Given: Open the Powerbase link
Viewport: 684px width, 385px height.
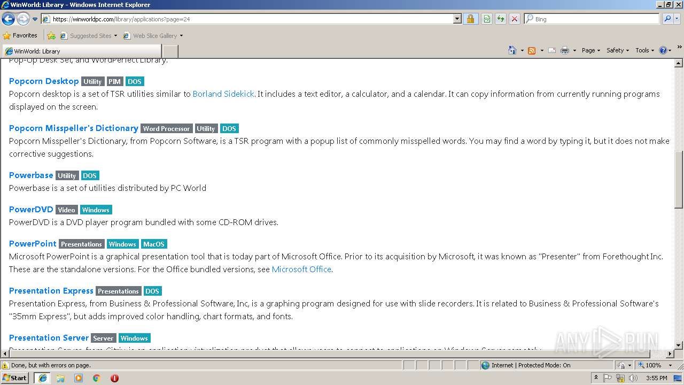Looking at the screenshot, I should tap(31, 175).
